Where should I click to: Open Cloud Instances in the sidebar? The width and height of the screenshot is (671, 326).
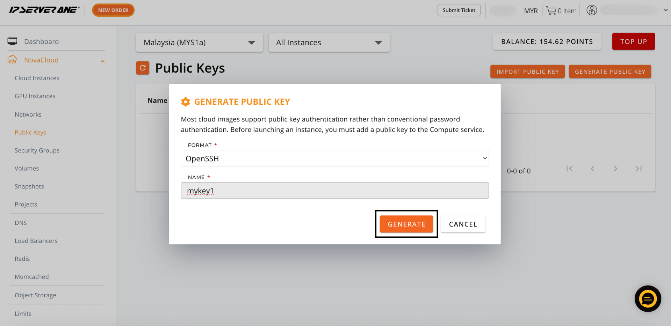tap(37, 78)
